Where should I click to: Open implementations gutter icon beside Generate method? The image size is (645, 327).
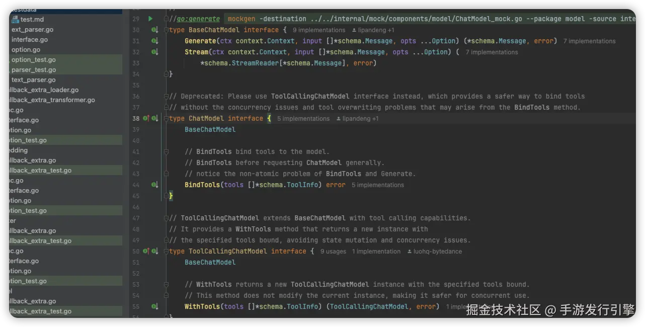[155, 41]
